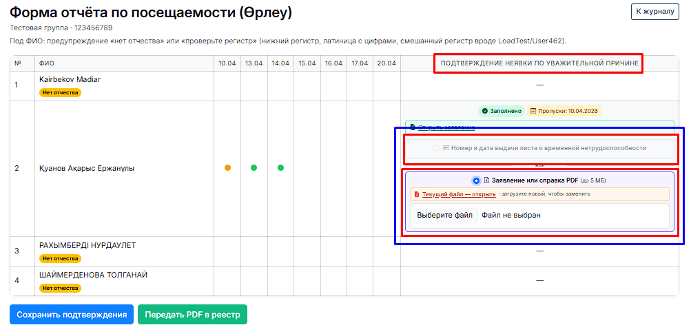
Task: Click the name Қуанов Ақарыс Ержанұлы
Action: [x=87, y=168]
